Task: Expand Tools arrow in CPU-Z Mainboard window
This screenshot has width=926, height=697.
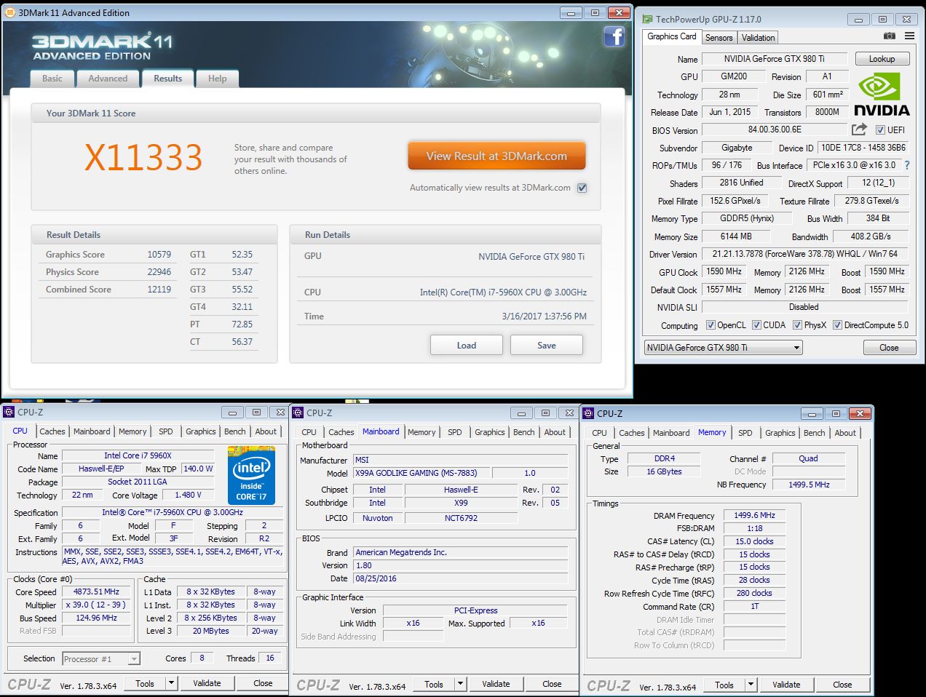Action: click(460, 684)
